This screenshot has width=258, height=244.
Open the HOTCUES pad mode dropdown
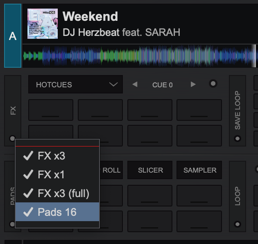pos(75,85)
